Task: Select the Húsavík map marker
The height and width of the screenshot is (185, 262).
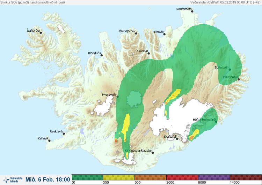Action: (164, 34)
